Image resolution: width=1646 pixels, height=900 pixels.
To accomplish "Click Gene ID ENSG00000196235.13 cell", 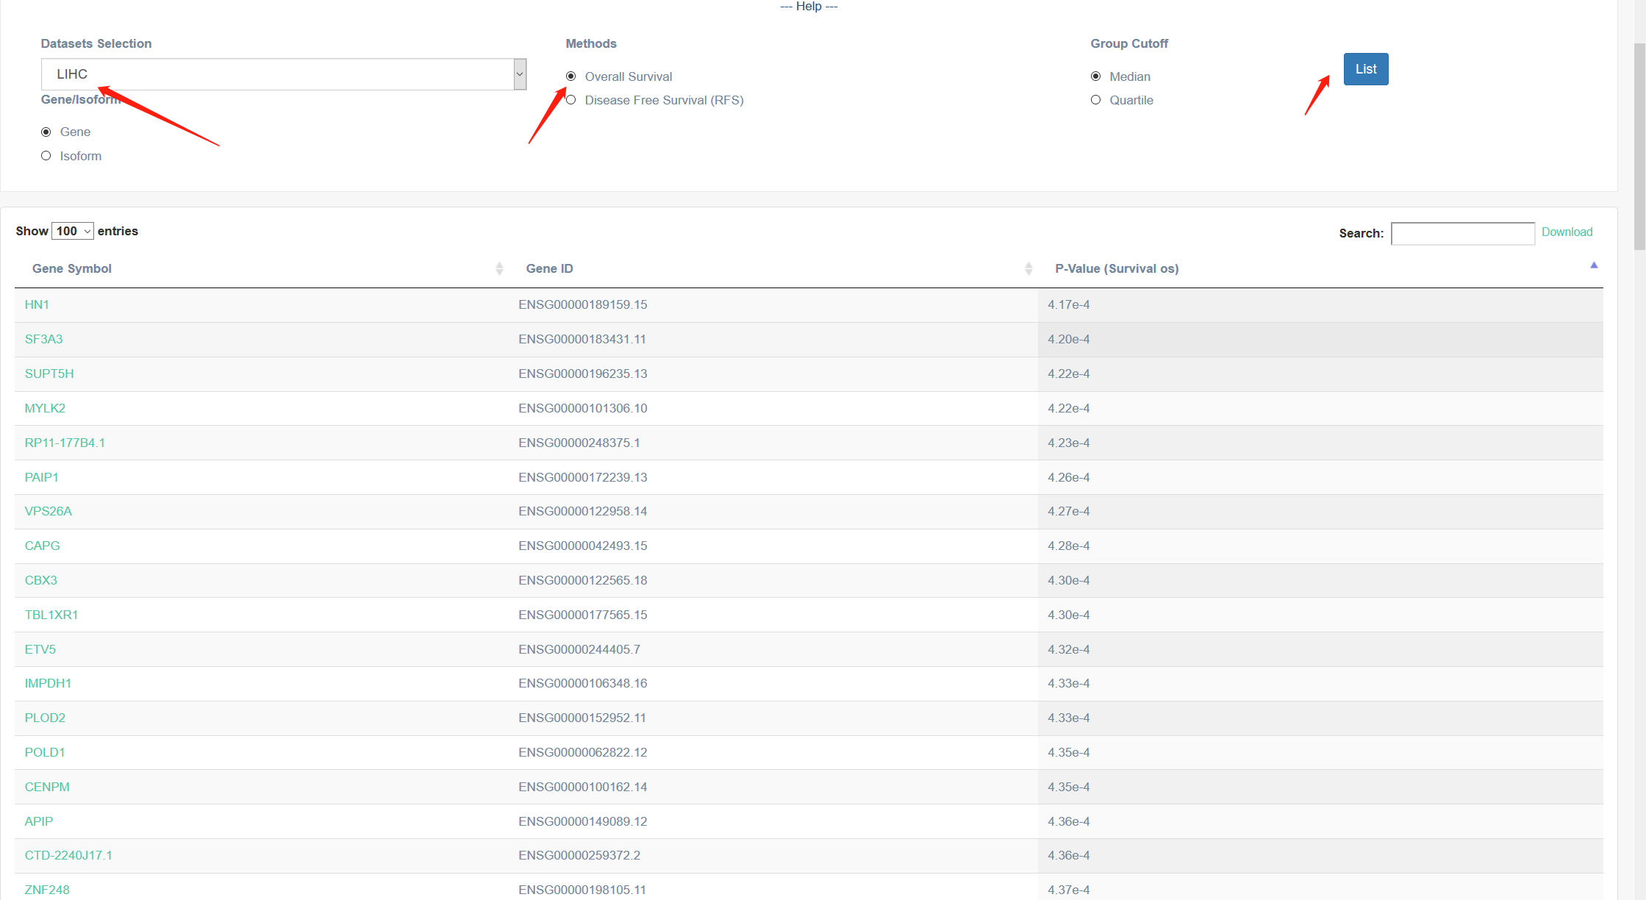I will 773,374.
